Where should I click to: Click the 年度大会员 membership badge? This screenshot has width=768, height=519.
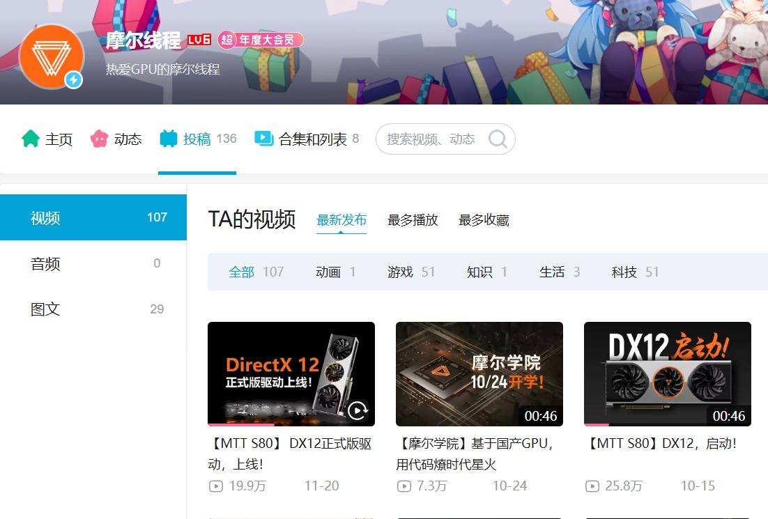(x=261, y=40)
